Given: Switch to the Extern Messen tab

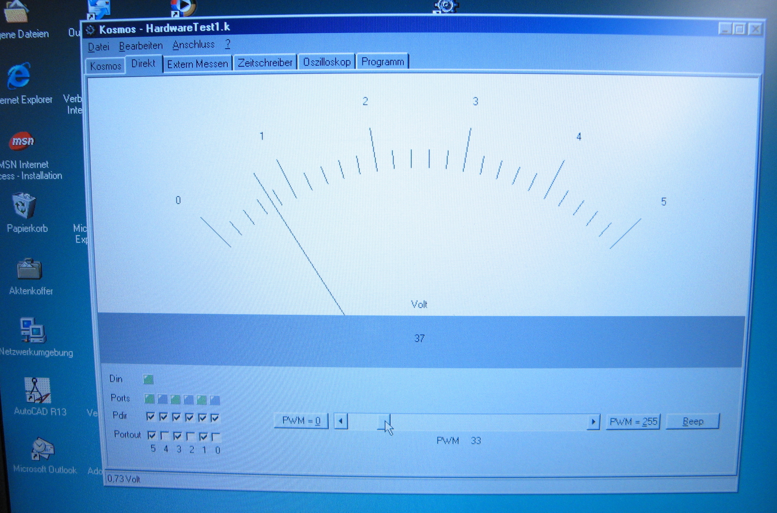Looking at the screenshot, I should click(197, 64).
